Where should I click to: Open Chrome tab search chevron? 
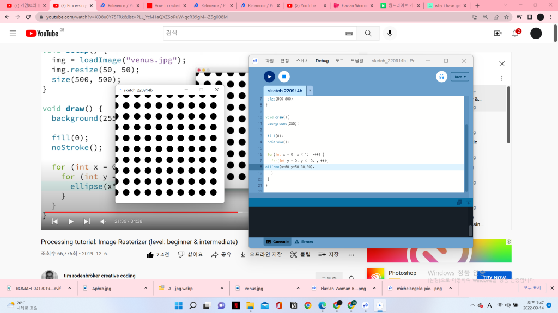[505, 5]
